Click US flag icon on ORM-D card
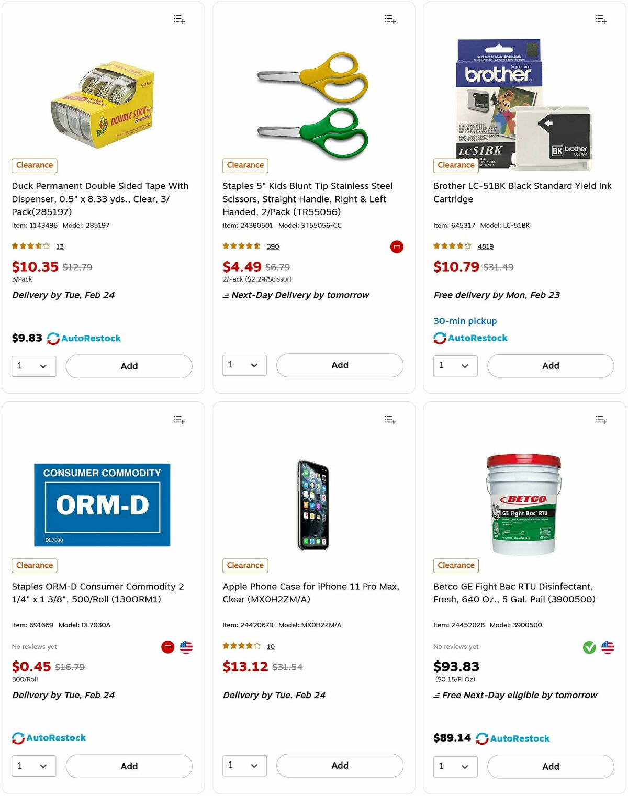The height and width of the screenshot is (796, 628). coord(186,647)
